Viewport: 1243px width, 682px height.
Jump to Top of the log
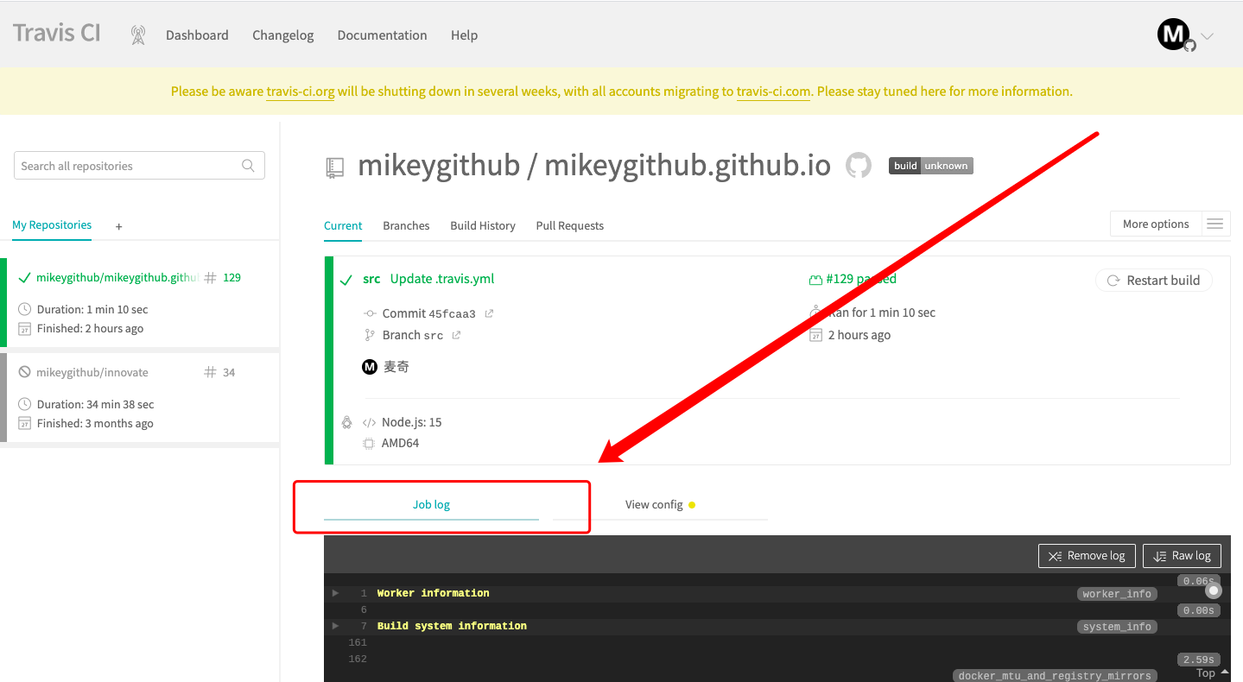[x=1212, y=673]
